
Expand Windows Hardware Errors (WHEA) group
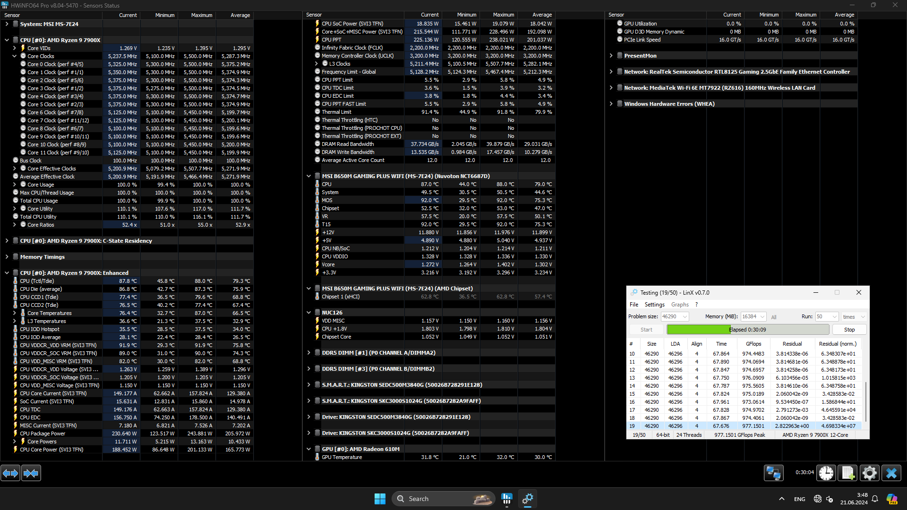coord(611,104)
